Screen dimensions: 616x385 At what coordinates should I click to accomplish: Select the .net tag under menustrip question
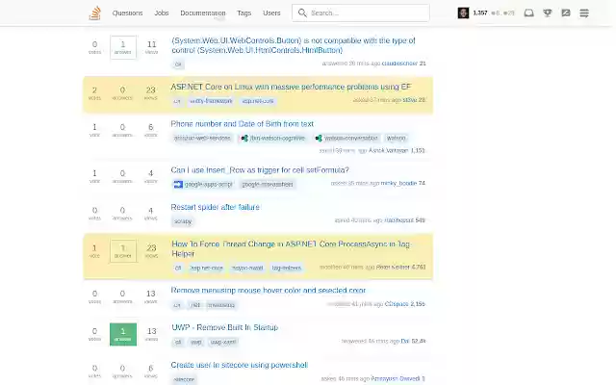pos(195,305)
